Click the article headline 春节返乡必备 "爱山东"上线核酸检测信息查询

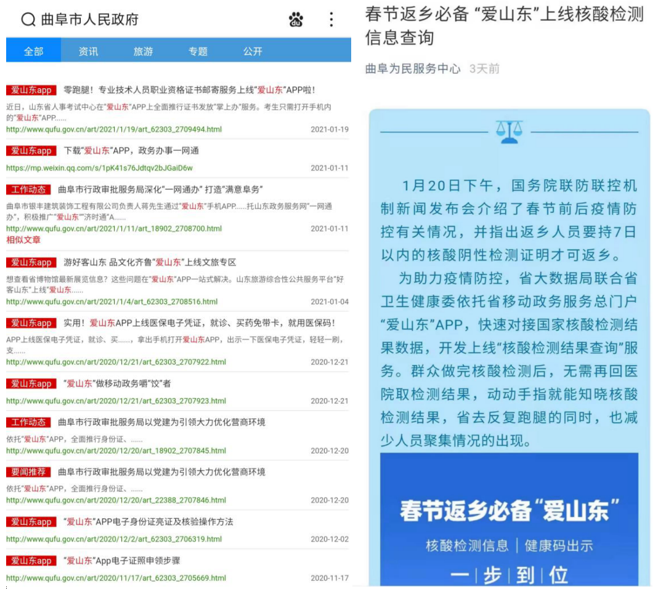coord(504,26)
